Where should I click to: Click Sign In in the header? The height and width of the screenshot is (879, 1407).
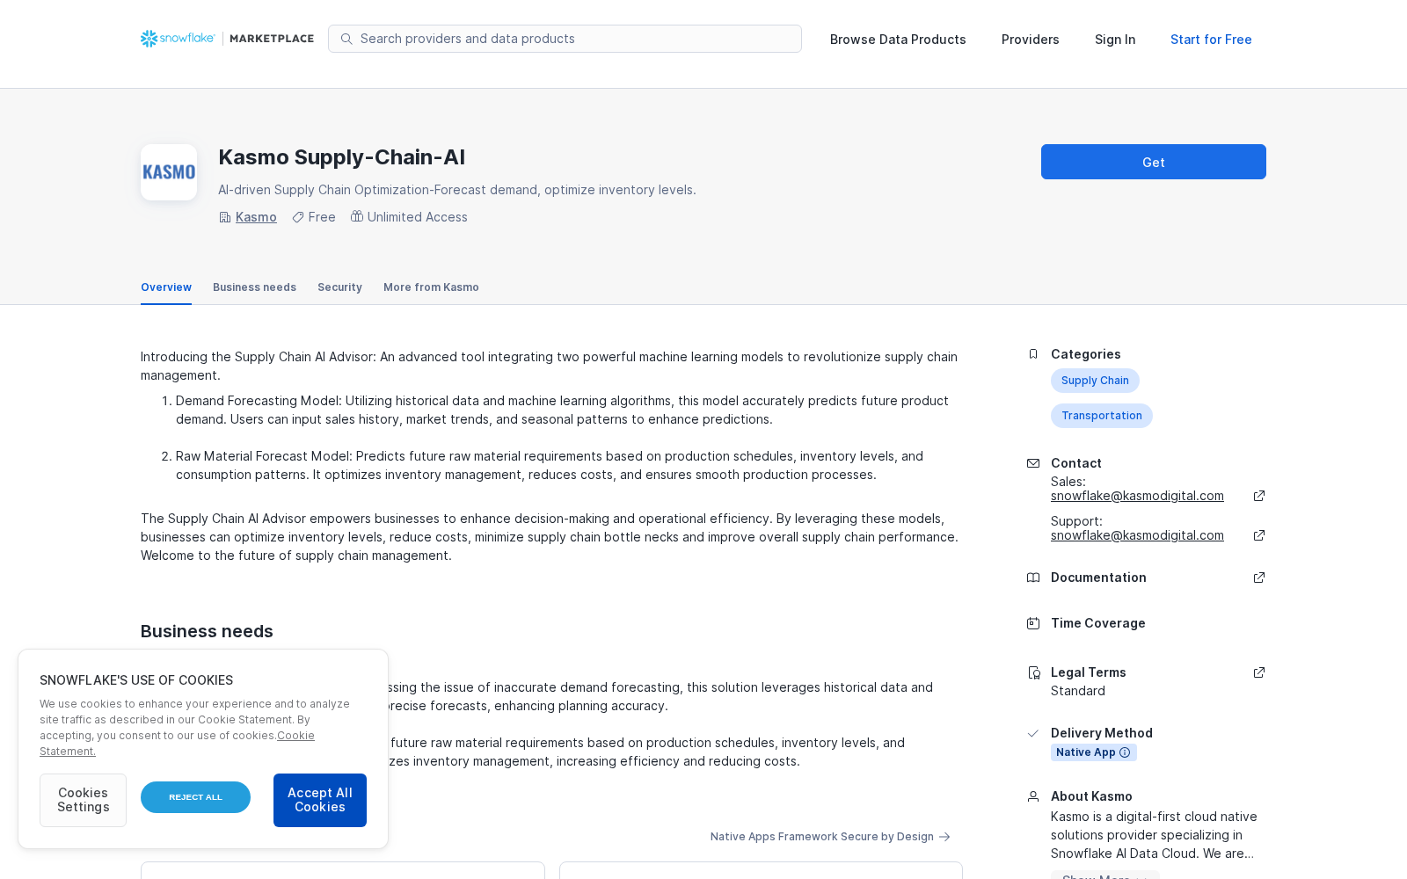pos(1115,40)
